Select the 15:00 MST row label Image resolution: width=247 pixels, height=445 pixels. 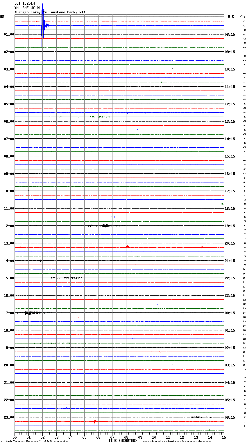click(9, 278)
